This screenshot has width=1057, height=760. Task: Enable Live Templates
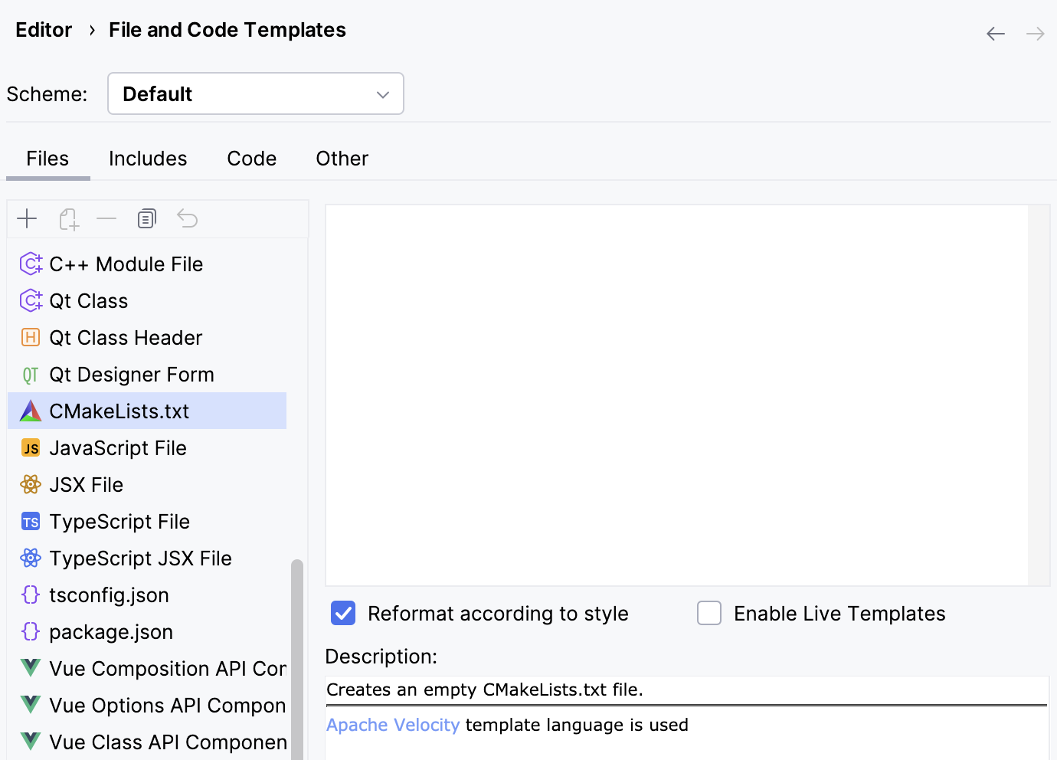708,613
